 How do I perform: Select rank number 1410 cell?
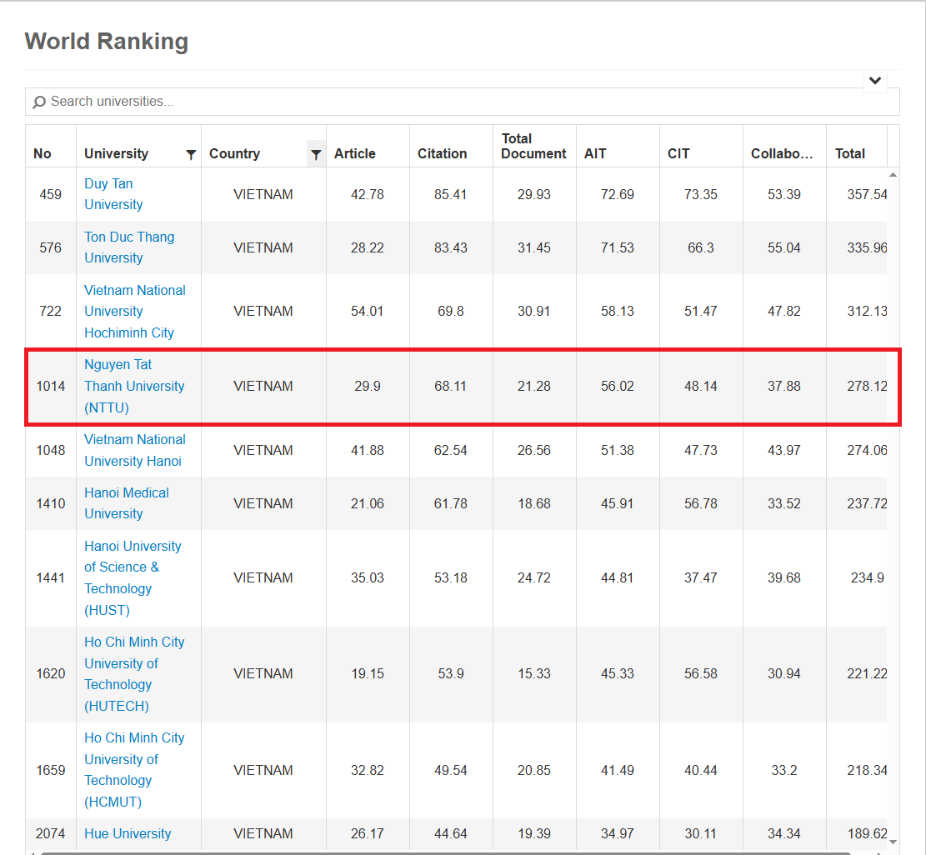click(x=51, y=503)
